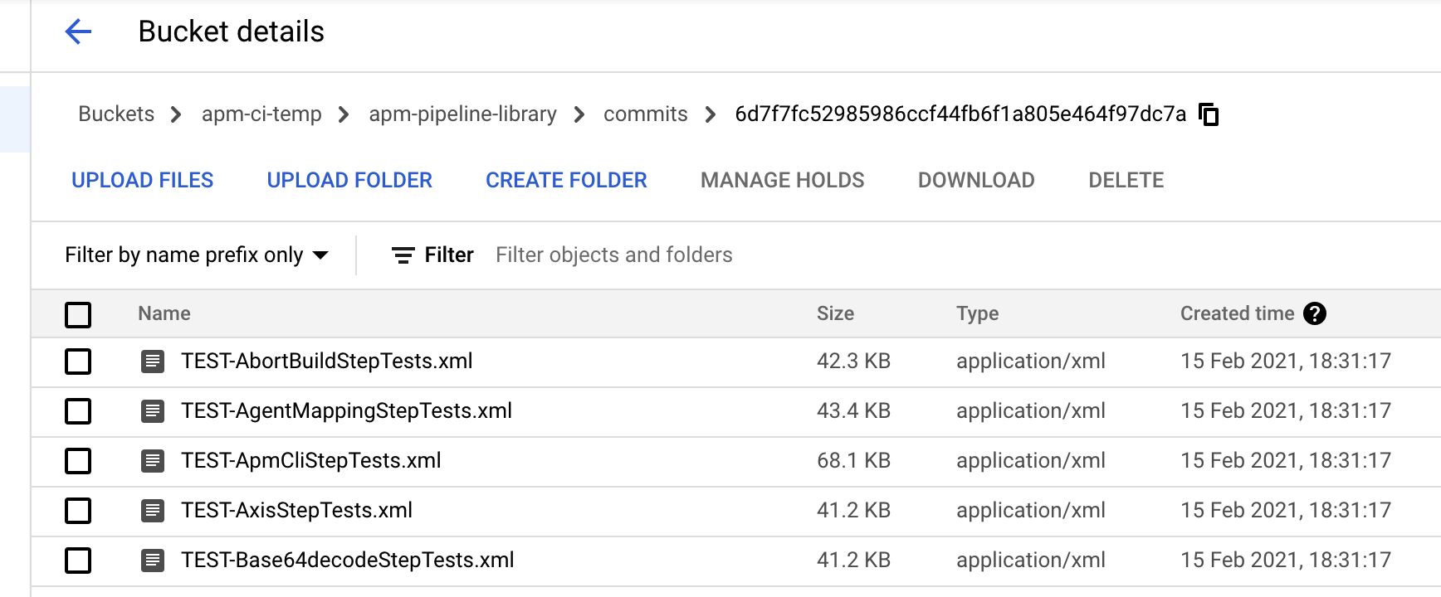Focus the Filter objects and folders field

tap(614, 255)
